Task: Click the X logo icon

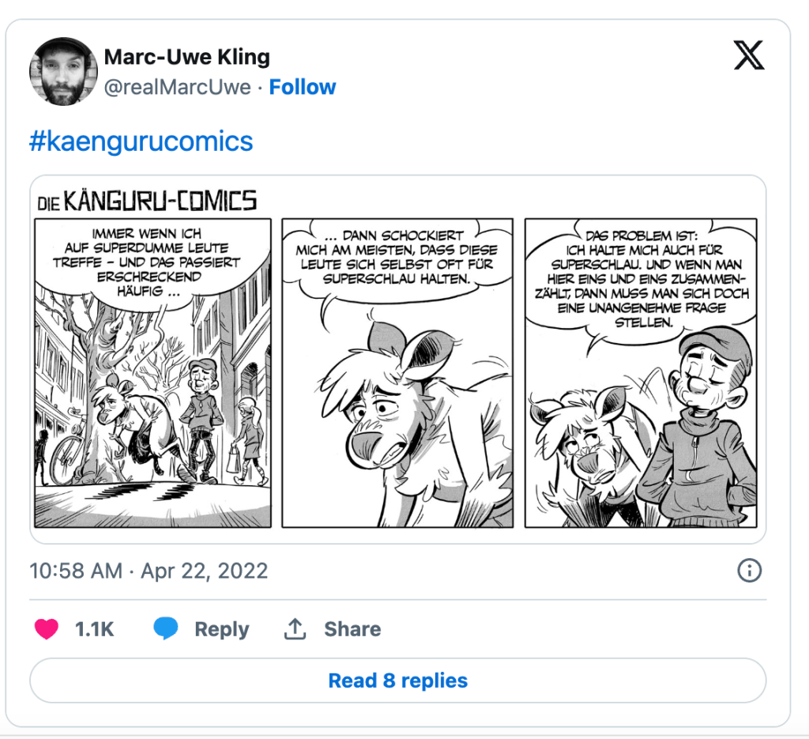Action: click(748, 56)
